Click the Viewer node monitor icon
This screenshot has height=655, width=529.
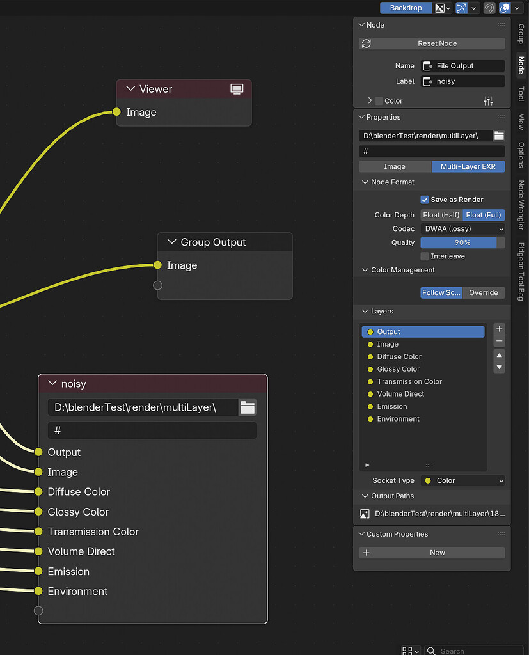click(237, 89)
